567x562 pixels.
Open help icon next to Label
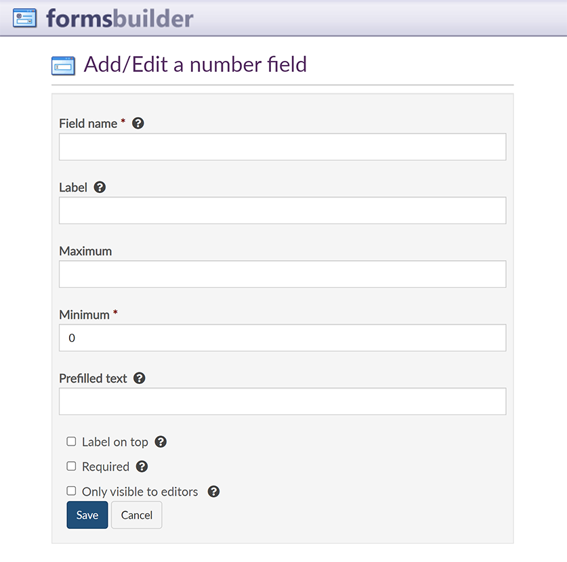pyautogui.click(x=100, y=187)
